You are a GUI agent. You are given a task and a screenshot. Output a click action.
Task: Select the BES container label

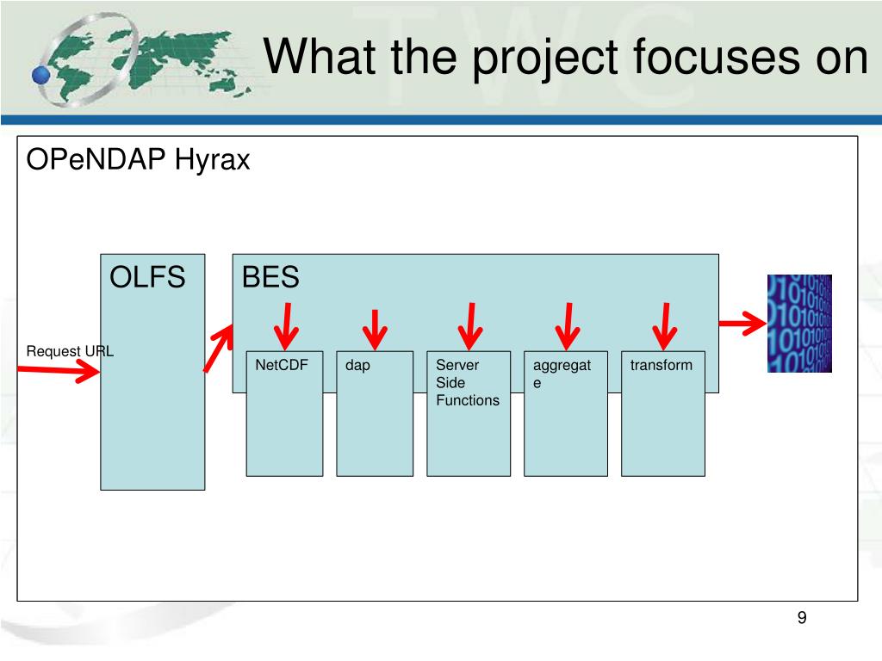tap(270, 277)
